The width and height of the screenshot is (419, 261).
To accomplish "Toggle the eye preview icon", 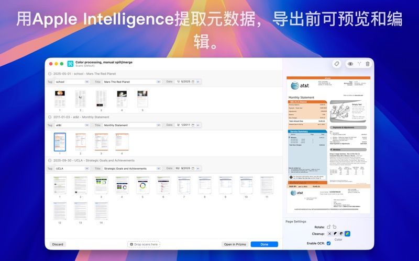I will tap(350, 64).
